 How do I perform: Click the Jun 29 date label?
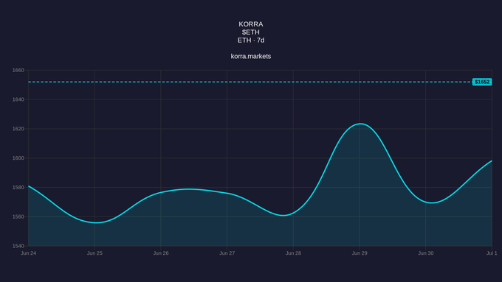tap(360, 253)
